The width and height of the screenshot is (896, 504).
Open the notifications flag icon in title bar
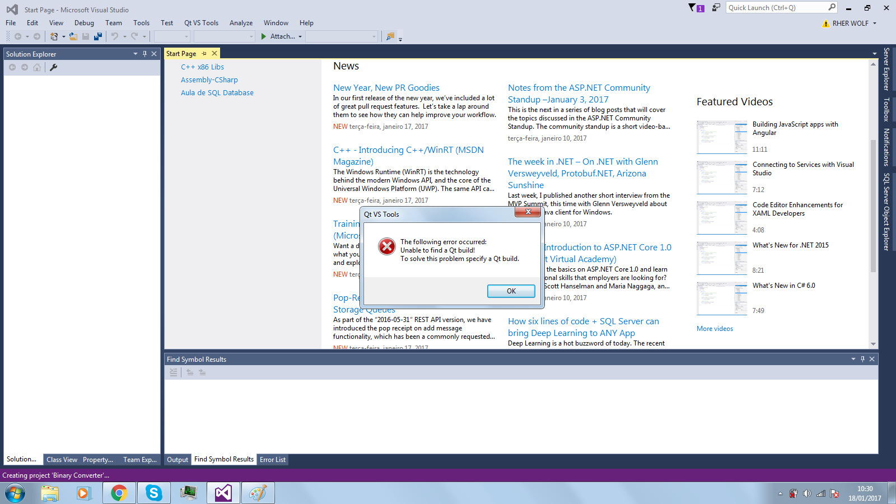696,8
